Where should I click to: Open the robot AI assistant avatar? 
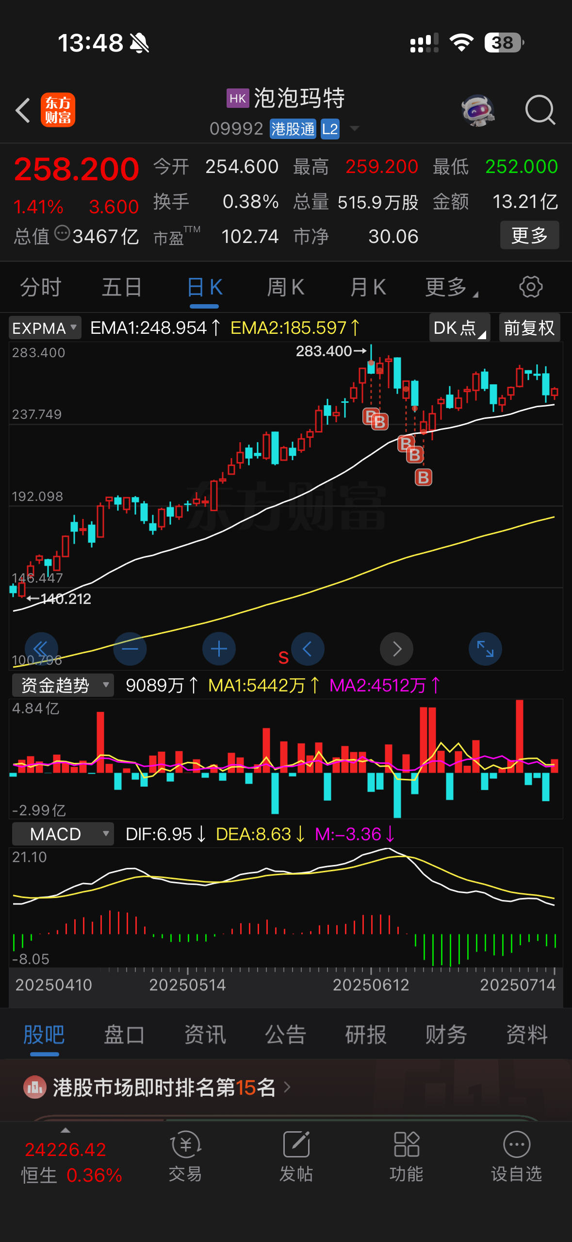(478, 110)
